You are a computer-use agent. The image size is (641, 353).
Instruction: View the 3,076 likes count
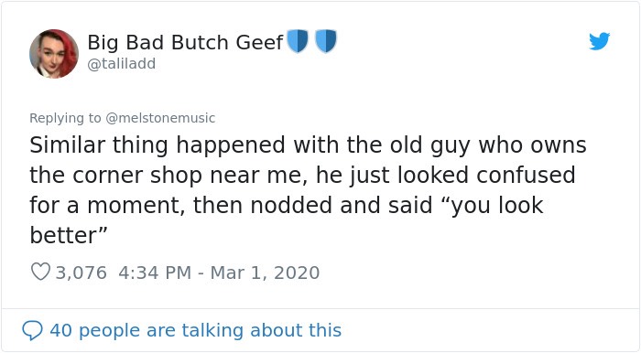point(81,273)
